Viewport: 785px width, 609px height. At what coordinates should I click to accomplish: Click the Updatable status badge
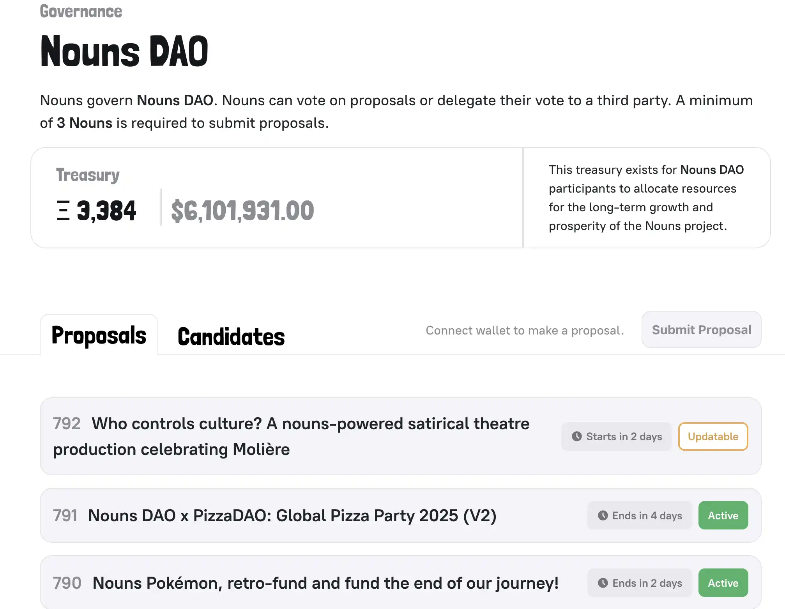click(713, 436)
